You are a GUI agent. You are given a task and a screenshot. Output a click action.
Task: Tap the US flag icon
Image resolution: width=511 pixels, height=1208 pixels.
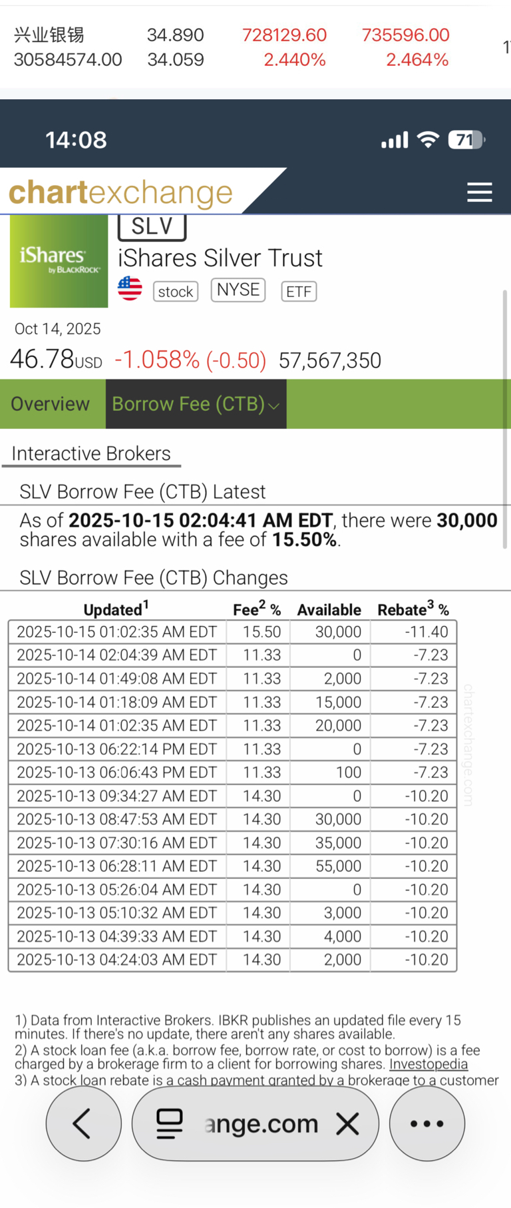[x=130, y=290]
